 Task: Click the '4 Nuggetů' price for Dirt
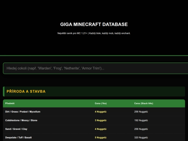point(101,112)
